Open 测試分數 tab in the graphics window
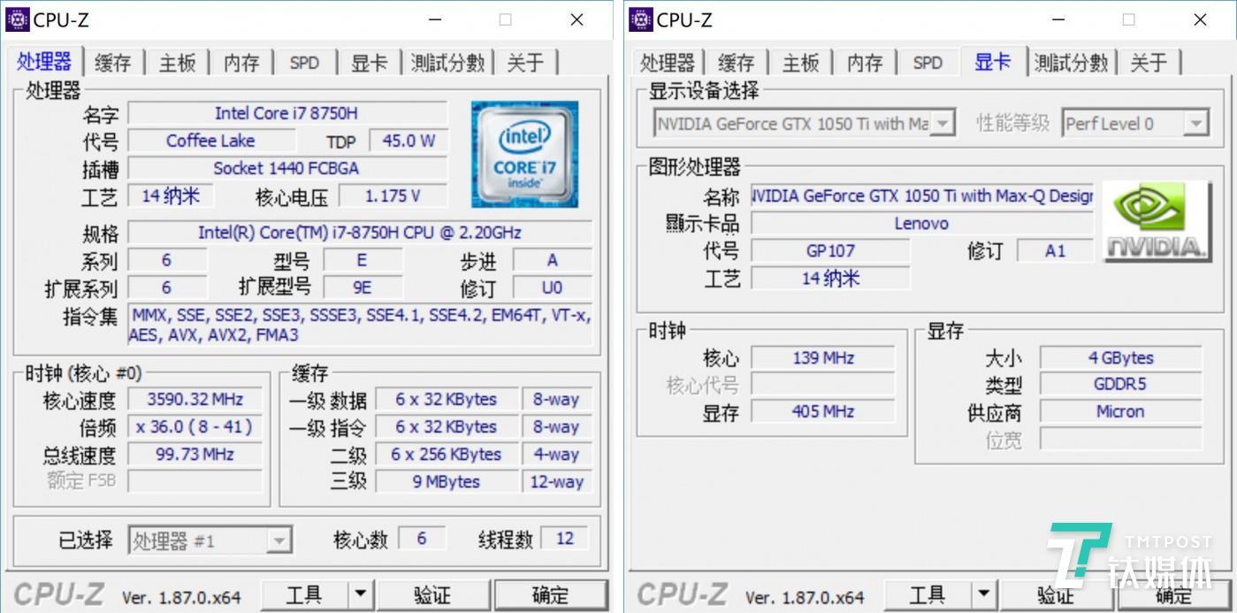Screen dimensions: 1237x613 (1072, 63)
